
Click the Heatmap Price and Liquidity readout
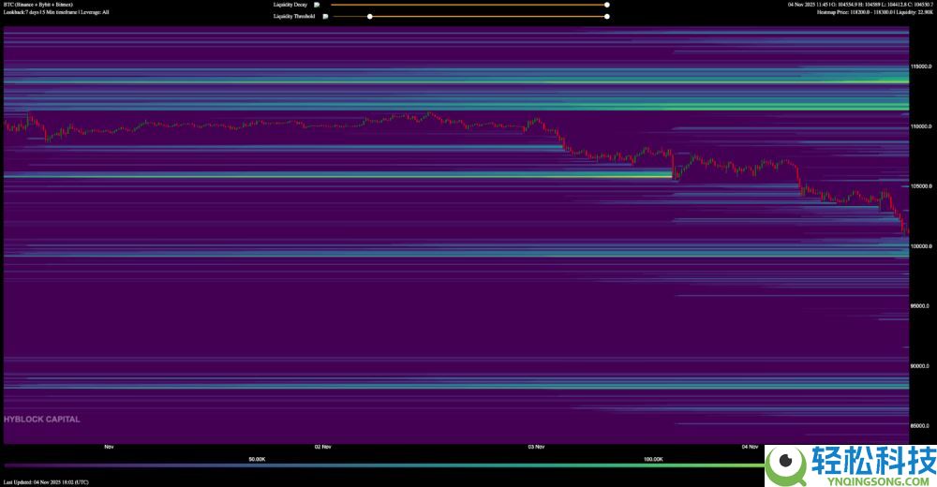pos(875,12)
